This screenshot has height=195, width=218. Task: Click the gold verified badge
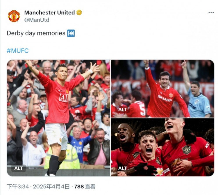click(x=79, y=12)
